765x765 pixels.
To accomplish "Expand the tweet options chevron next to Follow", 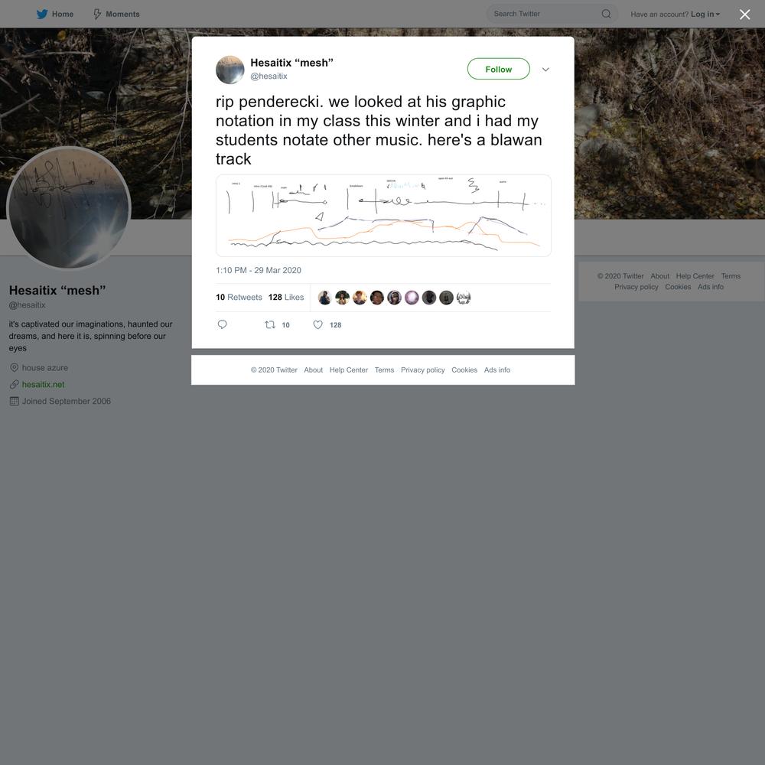I will point(545,70).
